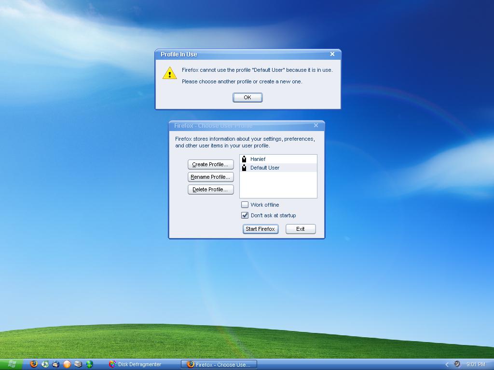
Task: Click the Exit button
Action: tap(301, 229)
